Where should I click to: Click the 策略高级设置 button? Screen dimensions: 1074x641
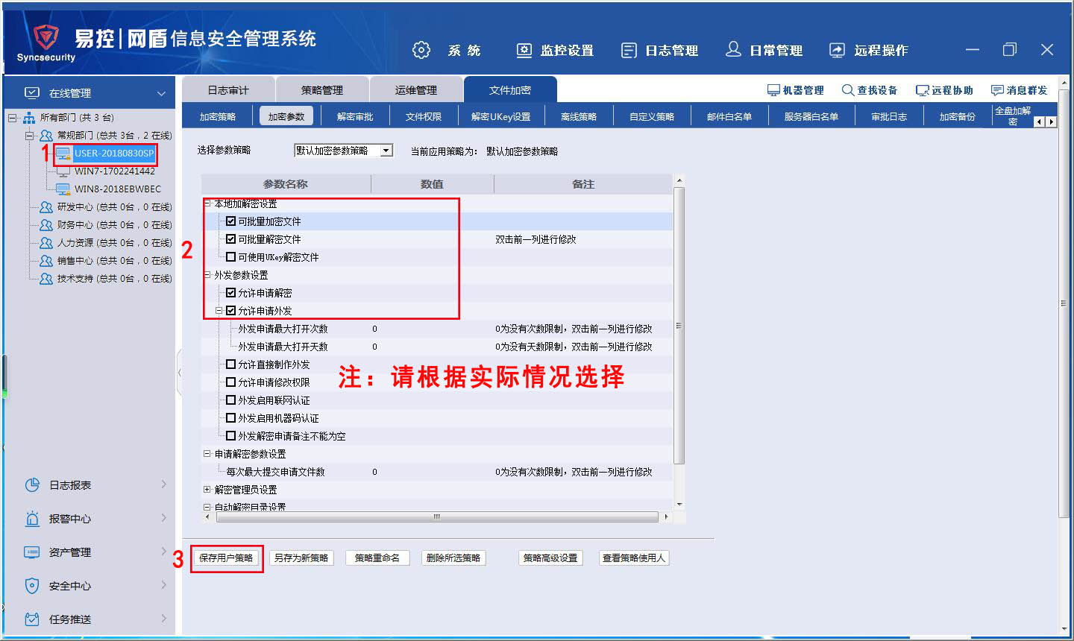click(550, 558)
